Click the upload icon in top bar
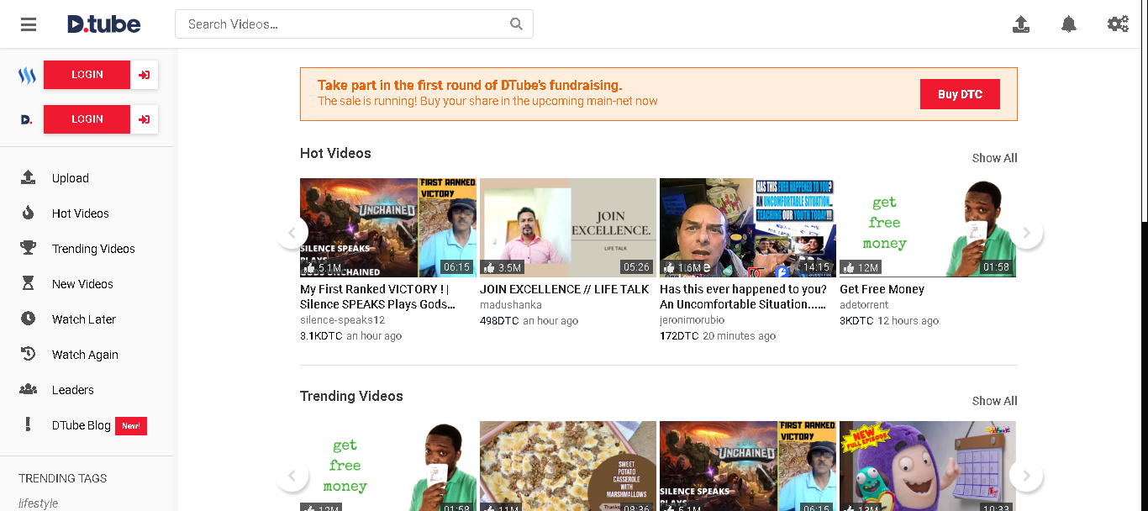 1020,24
